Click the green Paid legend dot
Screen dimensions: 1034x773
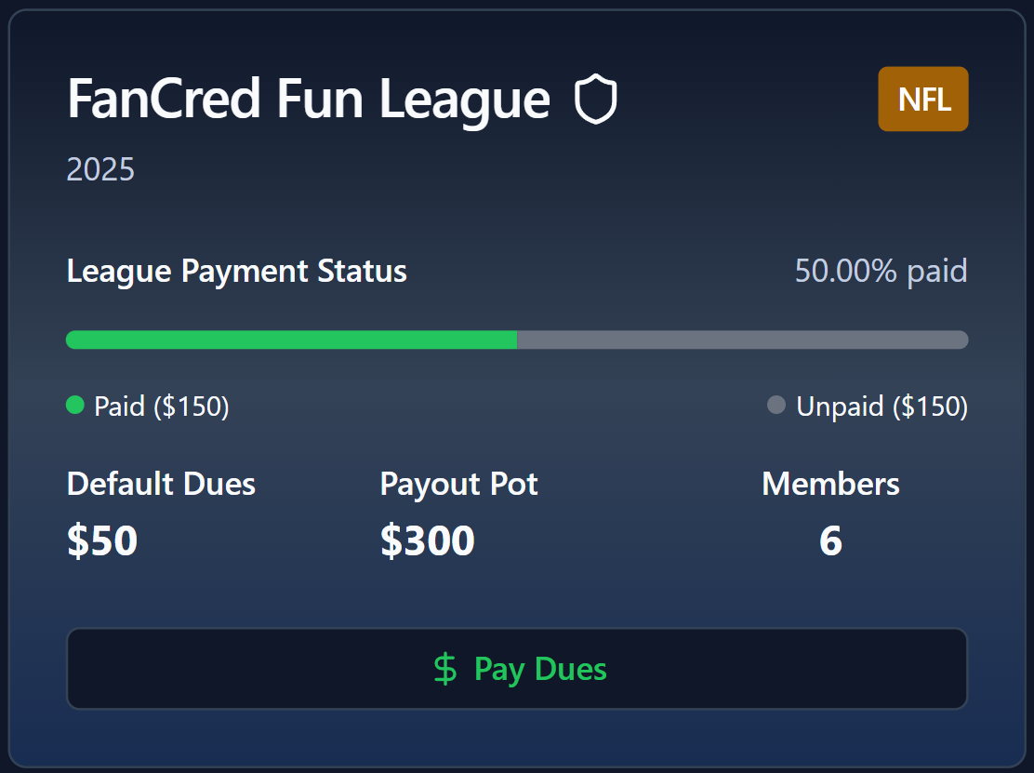(75, 405)
